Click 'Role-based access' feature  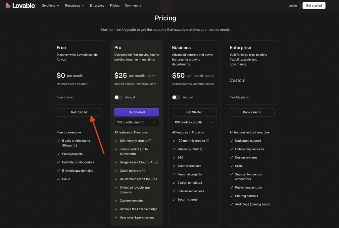[x=191, y=191]
